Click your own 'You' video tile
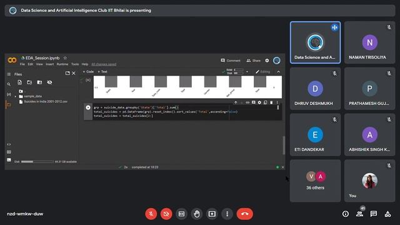Viewport: 400px width, 225px height. tap(369, 181)
